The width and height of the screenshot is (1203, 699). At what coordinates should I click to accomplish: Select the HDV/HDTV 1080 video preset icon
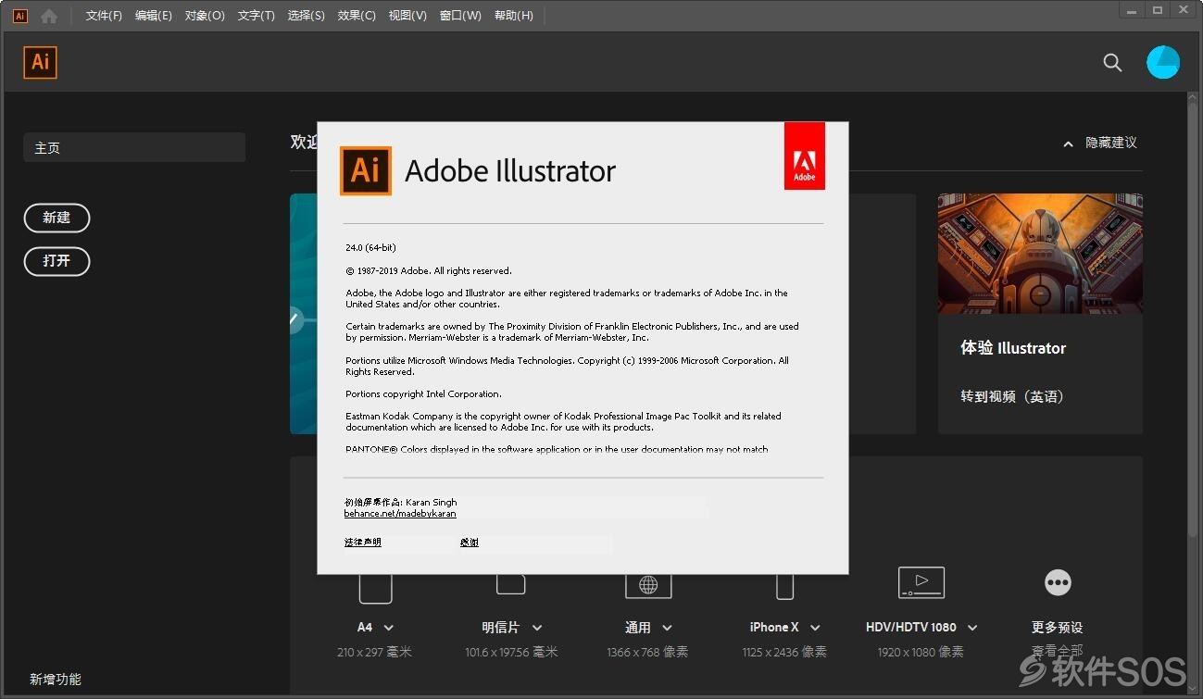tap(921, 582)
